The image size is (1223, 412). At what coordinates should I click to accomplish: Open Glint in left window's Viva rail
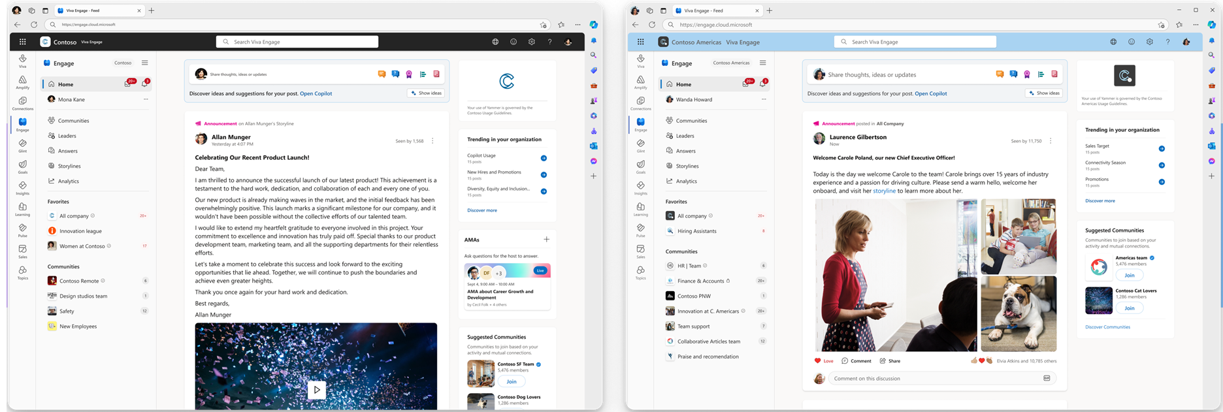pyautogui.click(x=23, y=146)
